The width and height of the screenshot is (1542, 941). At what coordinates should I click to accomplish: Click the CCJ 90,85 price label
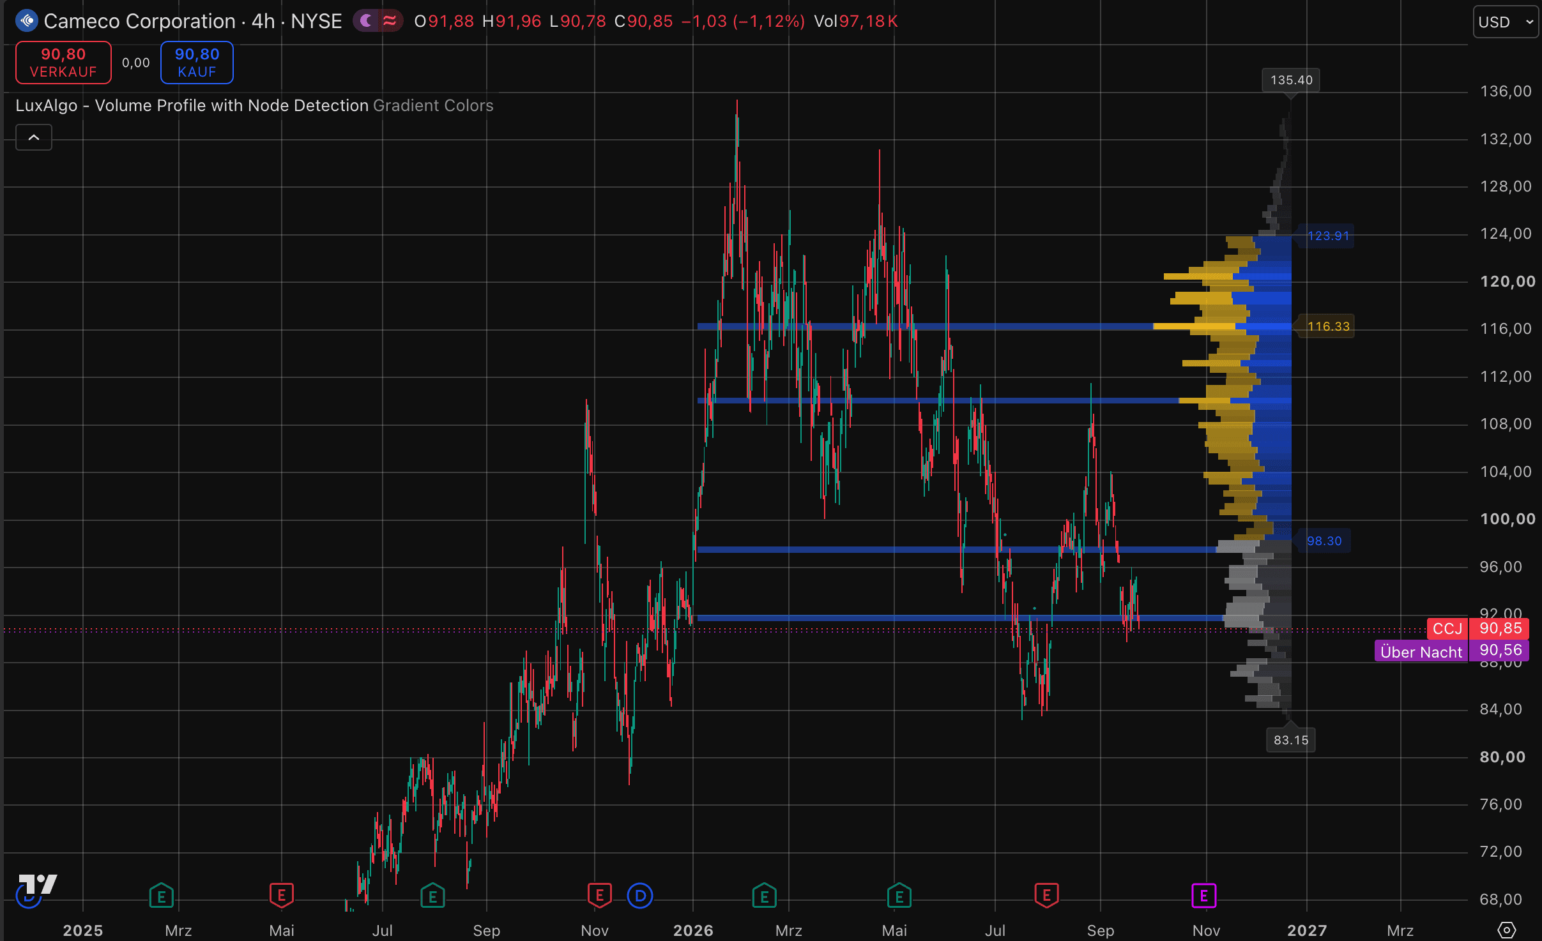click(x=1478, y=629)
